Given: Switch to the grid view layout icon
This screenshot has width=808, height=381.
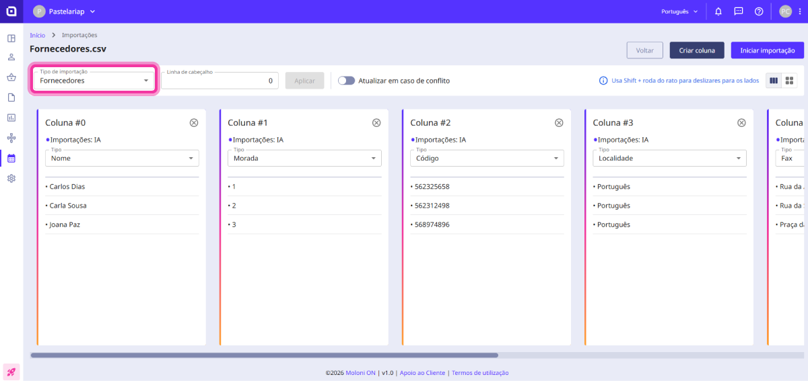Looking at the screenshot, I should [790, 81].
